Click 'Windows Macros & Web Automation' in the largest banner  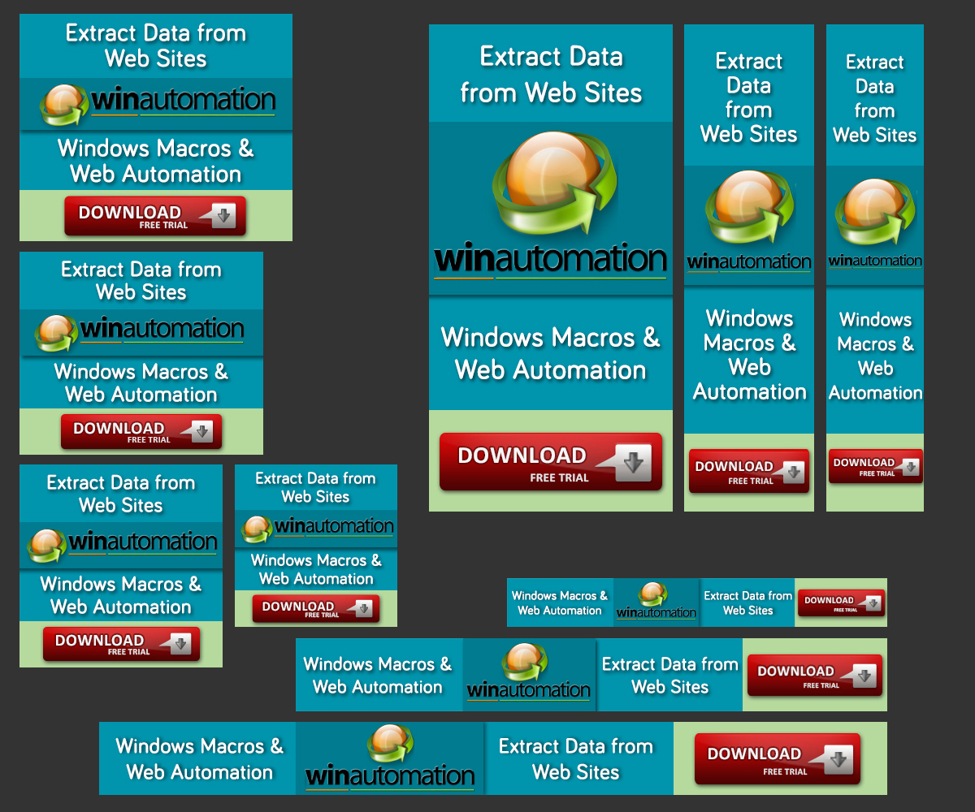pos(551,353)
